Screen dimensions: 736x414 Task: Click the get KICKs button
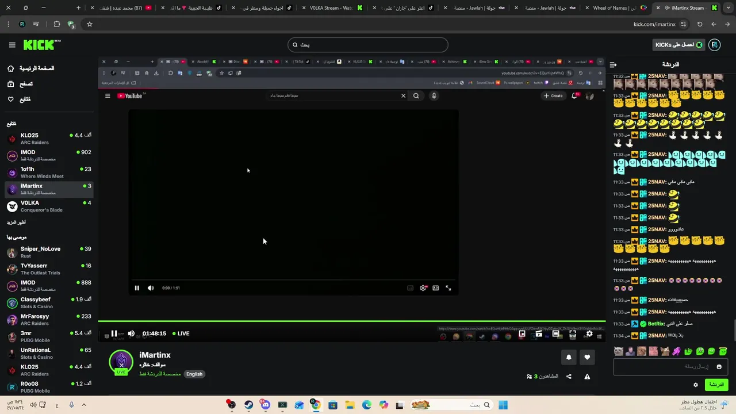point(678,45)
